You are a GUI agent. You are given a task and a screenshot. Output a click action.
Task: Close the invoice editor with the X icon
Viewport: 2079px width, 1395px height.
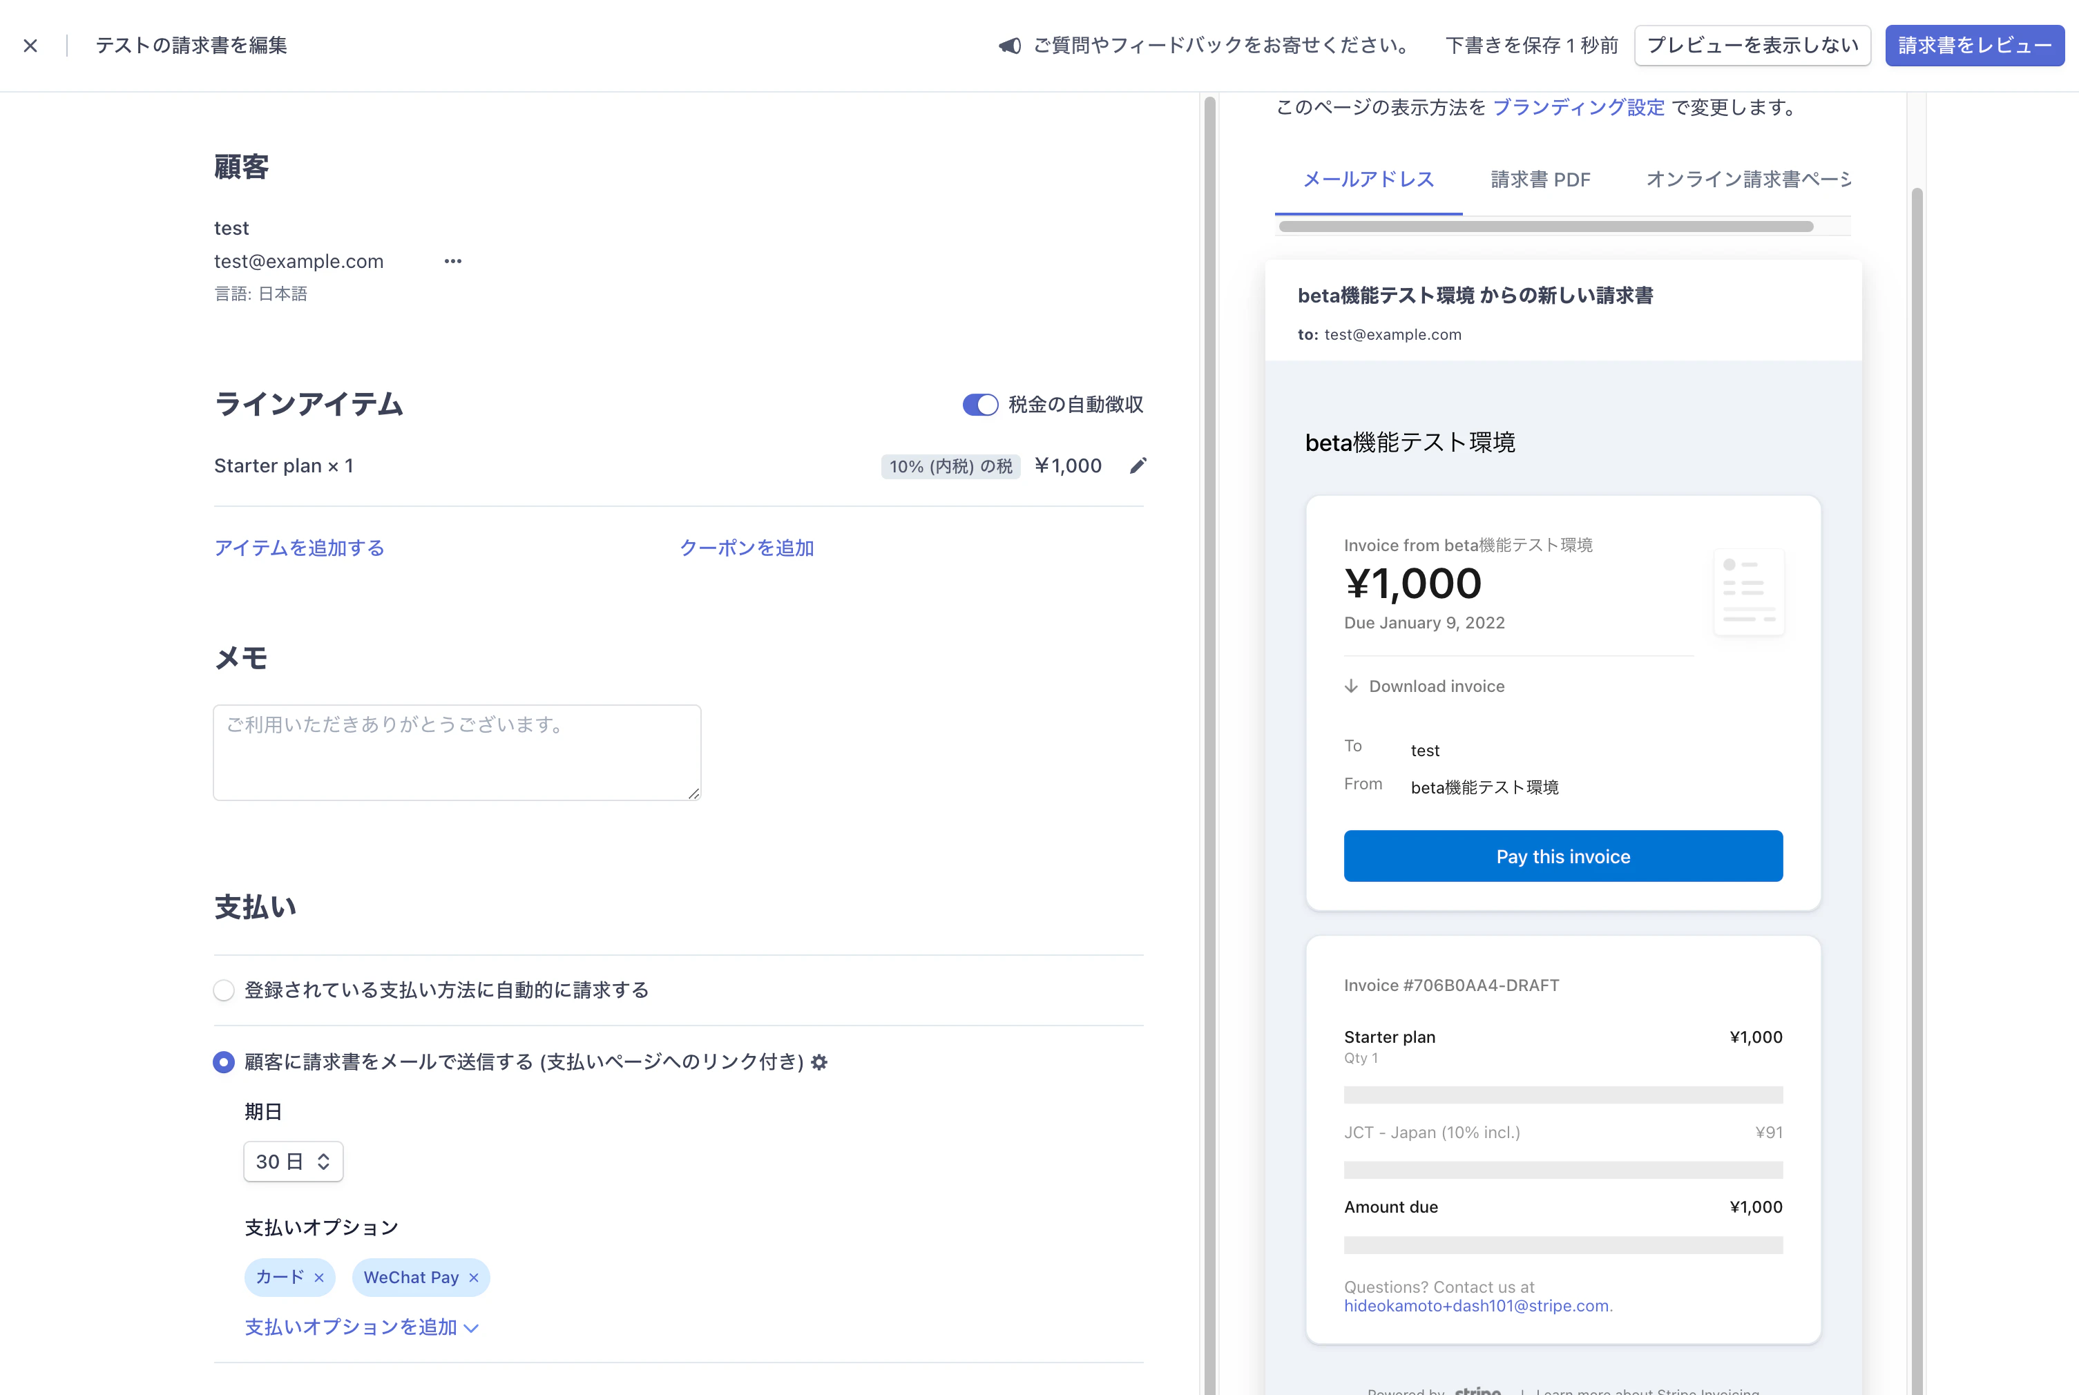click(x=30, y=46)
